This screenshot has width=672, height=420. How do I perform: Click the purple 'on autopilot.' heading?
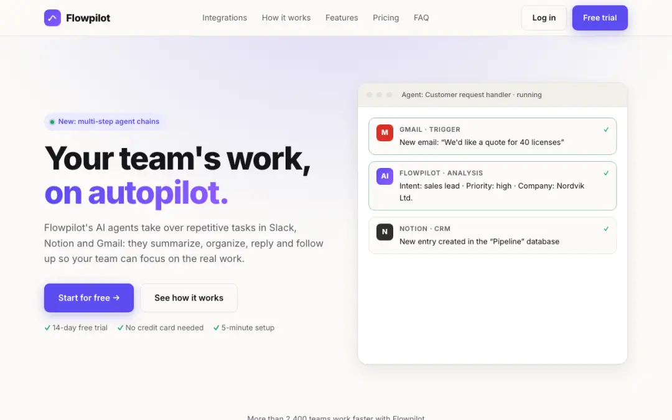(136, 194)
